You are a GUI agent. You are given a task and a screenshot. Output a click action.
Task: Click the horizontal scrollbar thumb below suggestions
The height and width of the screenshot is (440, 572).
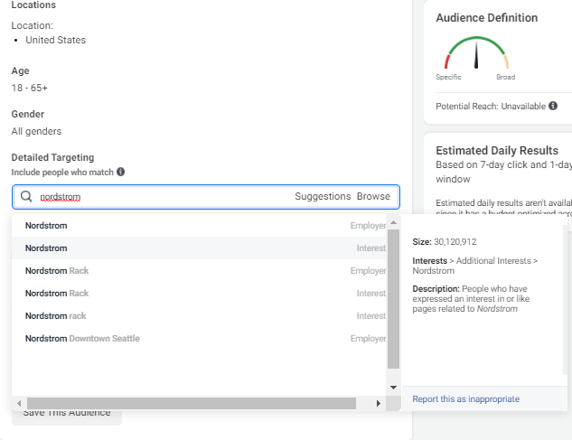coord(192,404)
